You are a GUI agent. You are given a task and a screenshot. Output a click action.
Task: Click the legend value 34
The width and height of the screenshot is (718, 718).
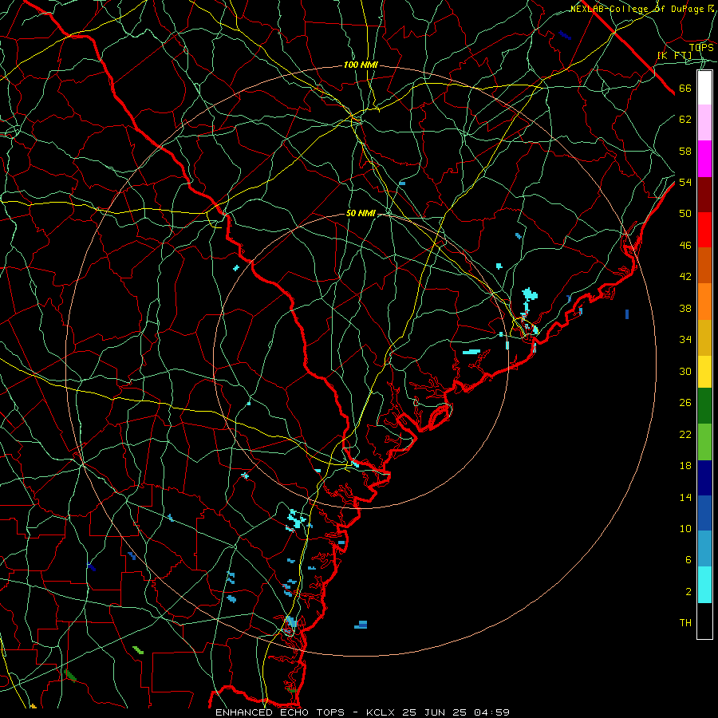[x=685, y=339]
